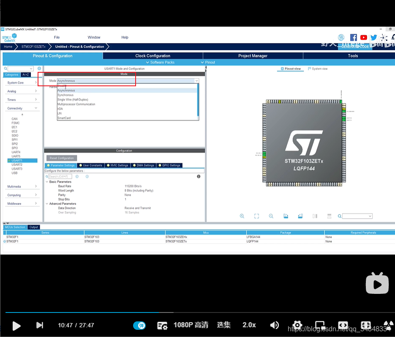
Task: Open the video player settings gear
Action: (x=297, y=325)
